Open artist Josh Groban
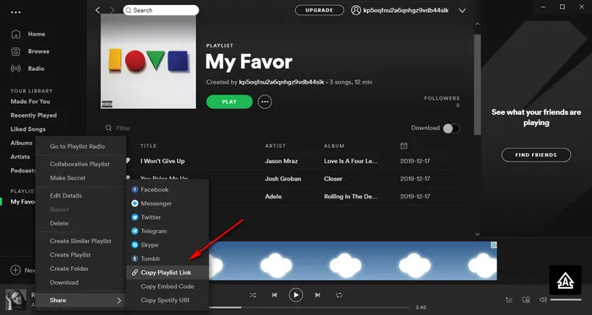 pyautogui.click(x=282, y=178)
